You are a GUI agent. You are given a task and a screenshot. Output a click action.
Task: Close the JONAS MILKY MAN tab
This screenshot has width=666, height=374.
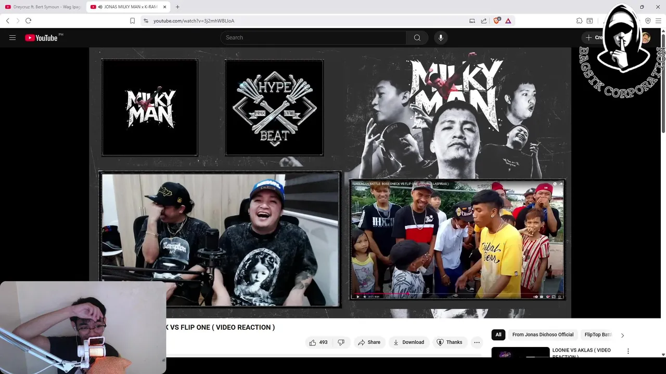[165, 7]
